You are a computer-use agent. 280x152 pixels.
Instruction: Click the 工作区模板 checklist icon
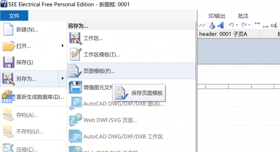[76, 54]
